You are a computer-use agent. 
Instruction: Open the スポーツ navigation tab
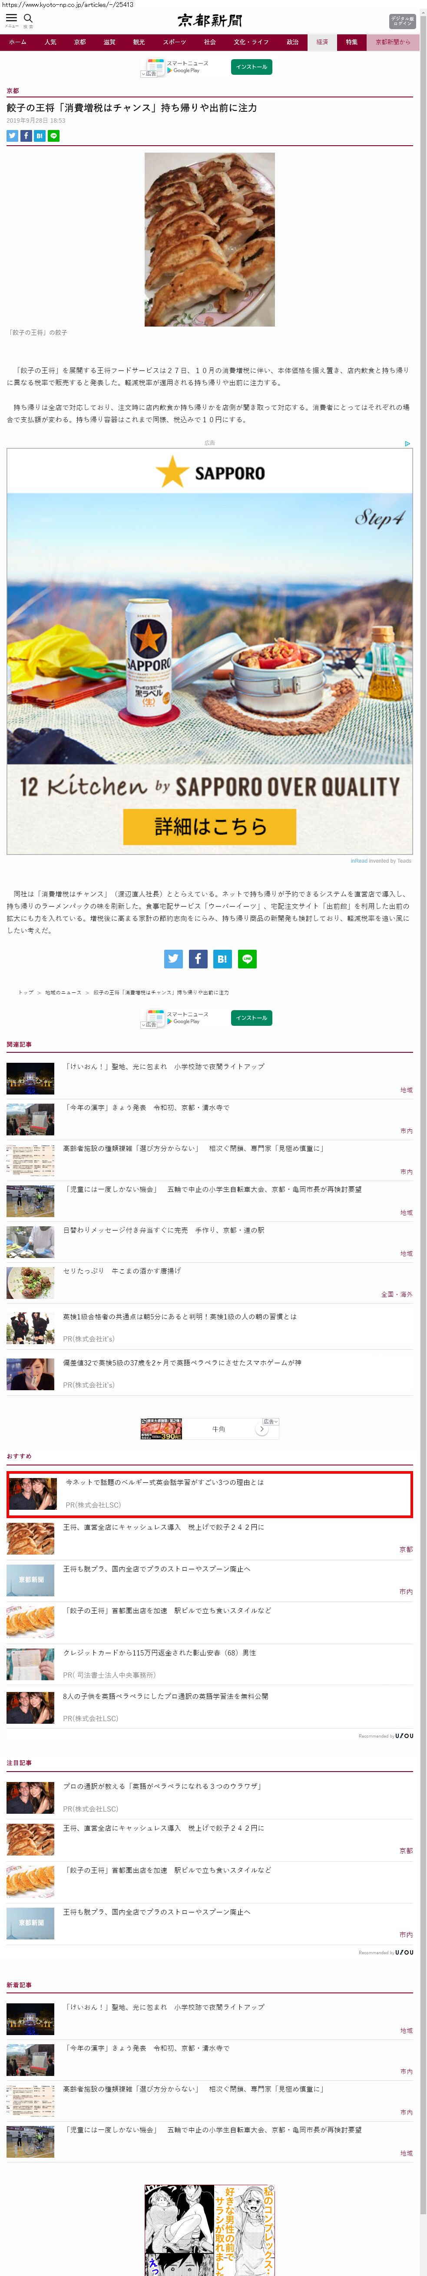[175, 43]
